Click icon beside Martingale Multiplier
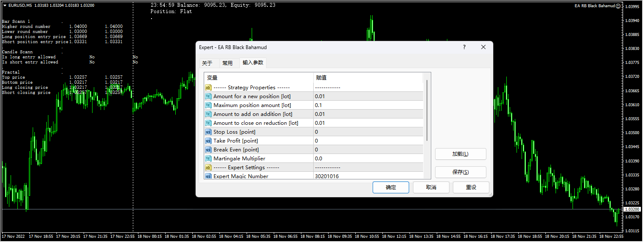643x242 pixels. point(208,159)
